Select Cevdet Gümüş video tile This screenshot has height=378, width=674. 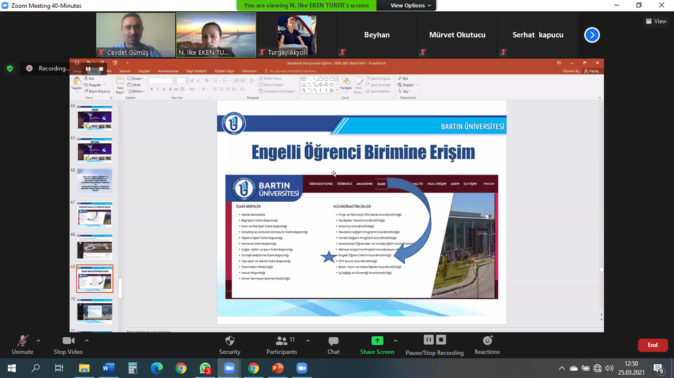(x=136, y=35)
